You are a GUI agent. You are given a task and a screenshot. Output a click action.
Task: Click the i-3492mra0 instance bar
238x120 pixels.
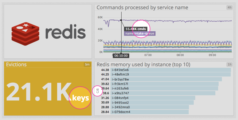150,107
